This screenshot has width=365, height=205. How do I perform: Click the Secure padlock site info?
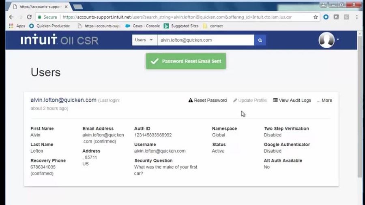coord(47,17)
